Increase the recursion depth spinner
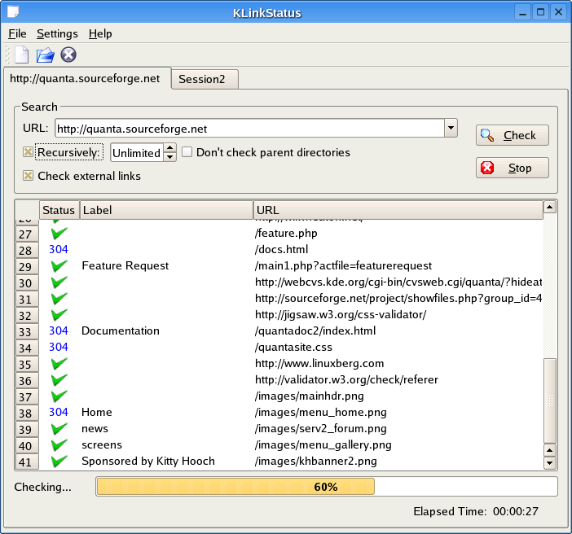The image size is (572, 534). pos(169,148)
